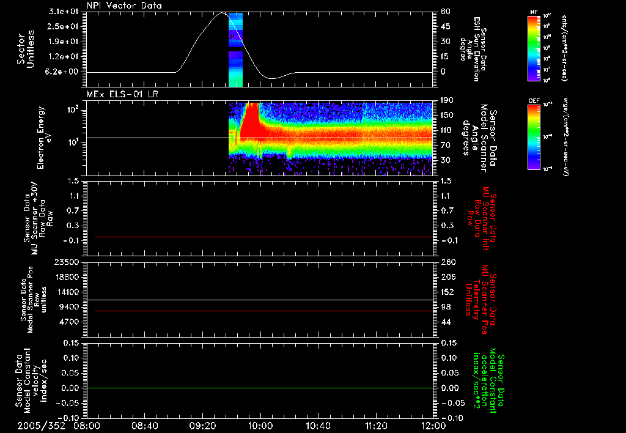The width and height of the screenshot is (626, 433).
Task: Click the 12:00 time axis label
Action: [x=433, y=426]
